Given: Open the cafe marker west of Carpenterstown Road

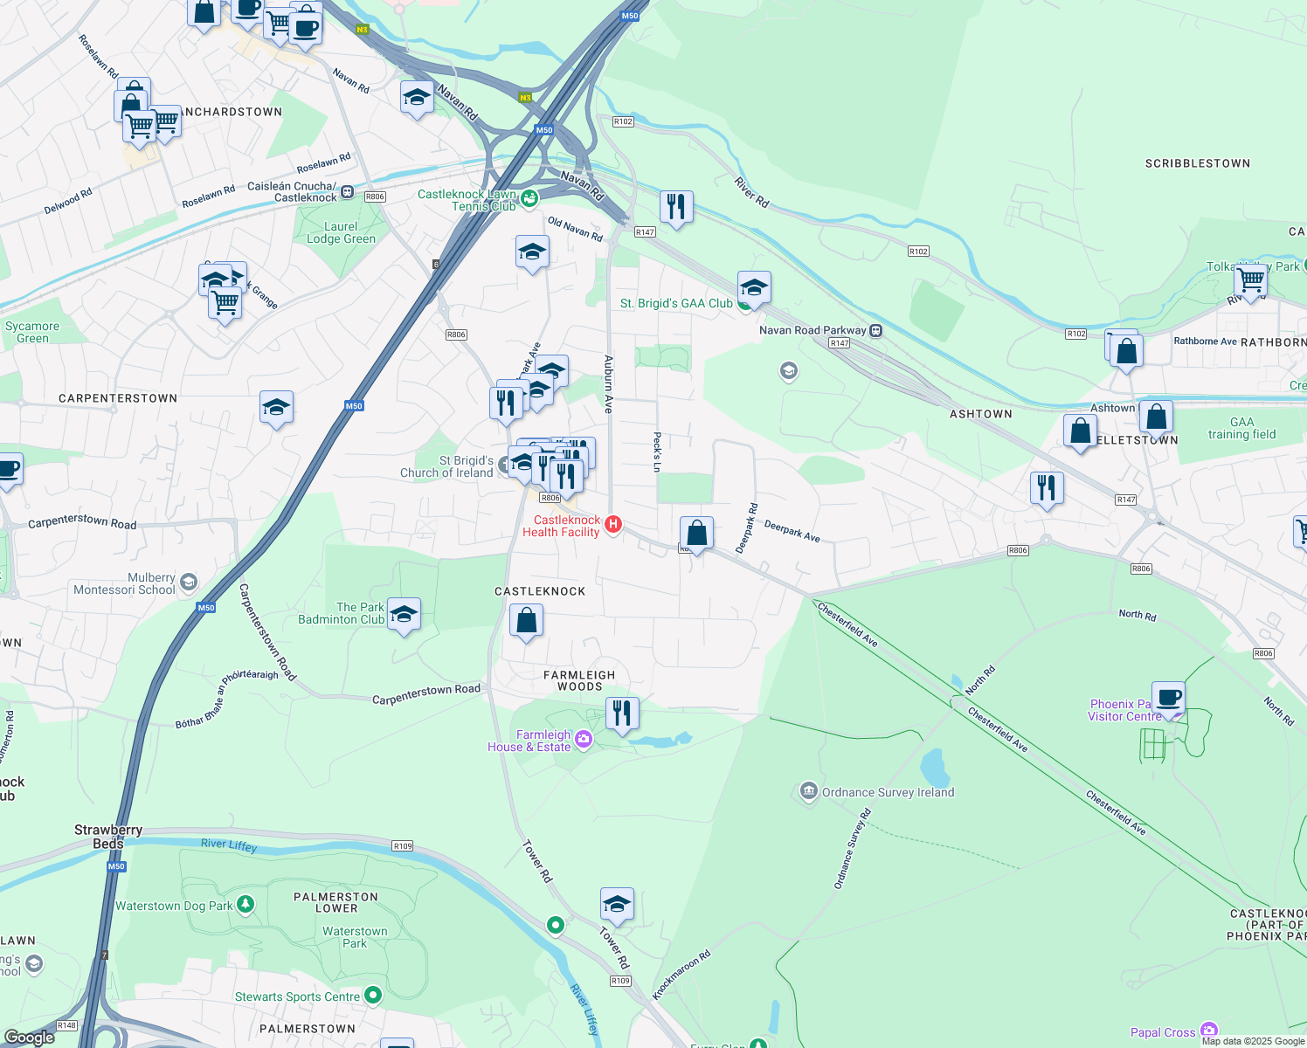Looking at the screenshot, I should tap(7, 471).
